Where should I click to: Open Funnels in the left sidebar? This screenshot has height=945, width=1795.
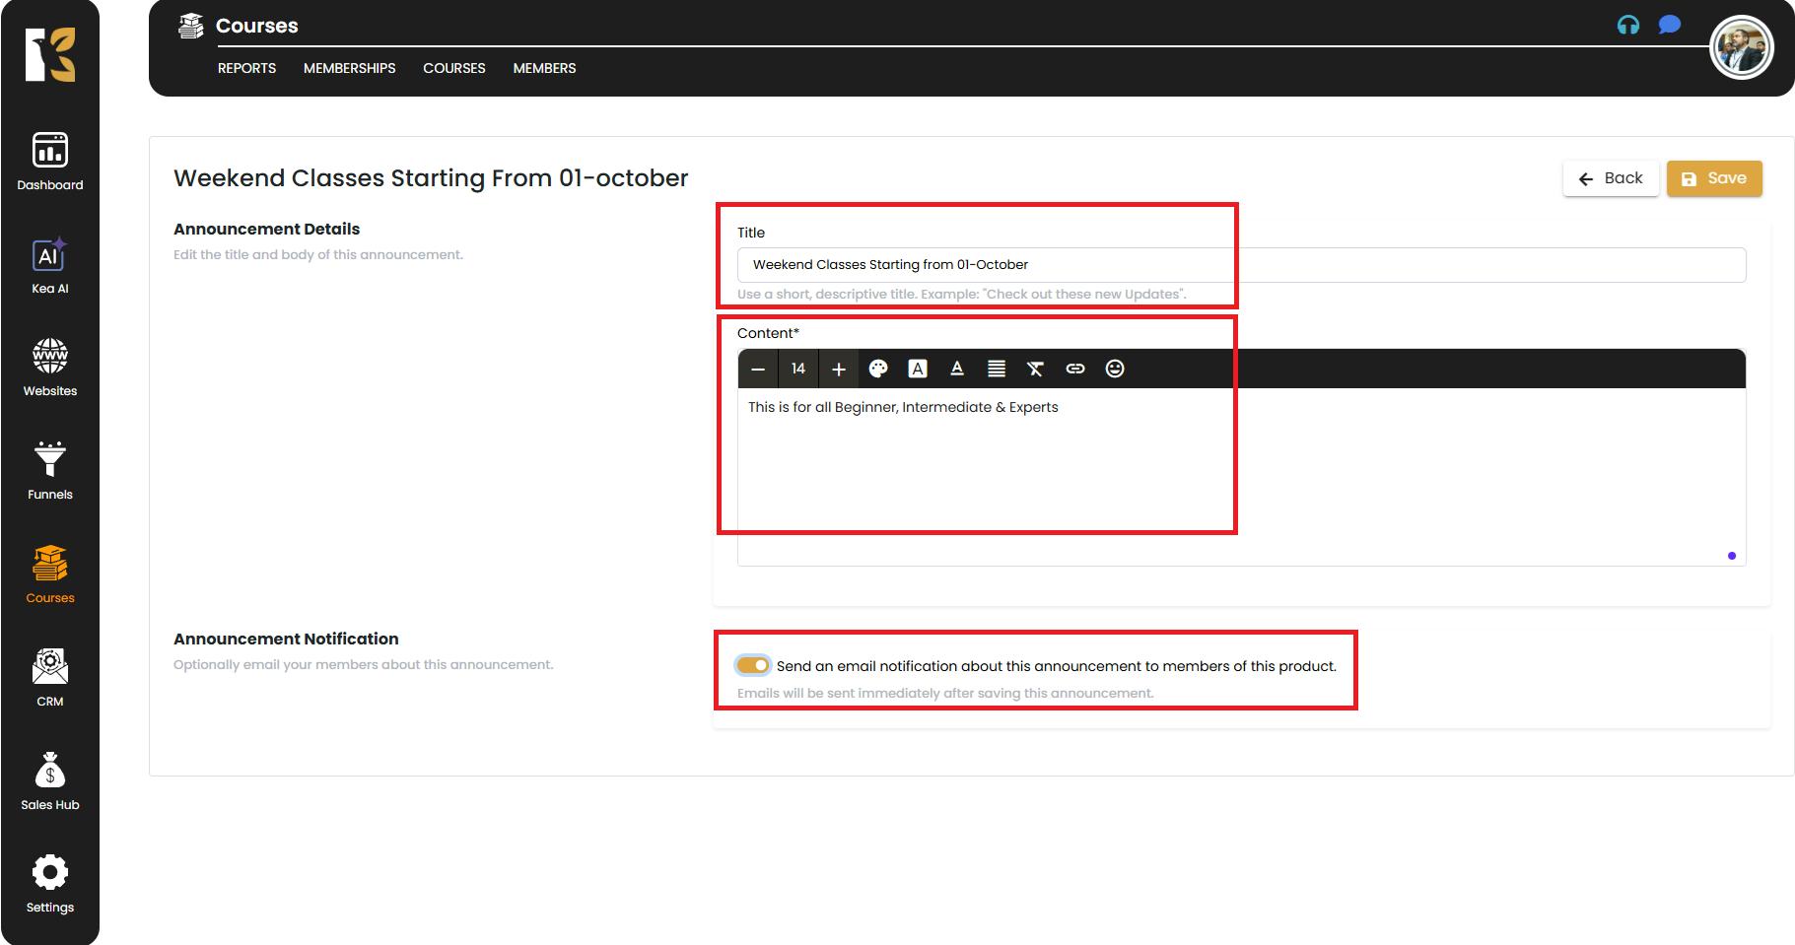click(x=49, y=471)
